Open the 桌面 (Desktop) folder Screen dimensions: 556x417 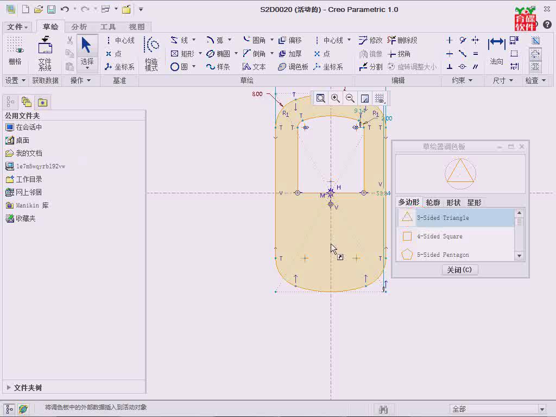pos(17,141)
